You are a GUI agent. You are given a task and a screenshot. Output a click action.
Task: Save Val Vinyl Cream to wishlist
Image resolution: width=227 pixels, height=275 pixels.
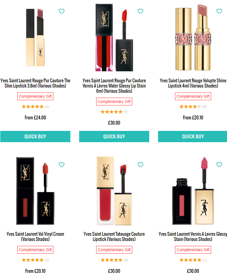pyautogui.click(x=62, y=164)
